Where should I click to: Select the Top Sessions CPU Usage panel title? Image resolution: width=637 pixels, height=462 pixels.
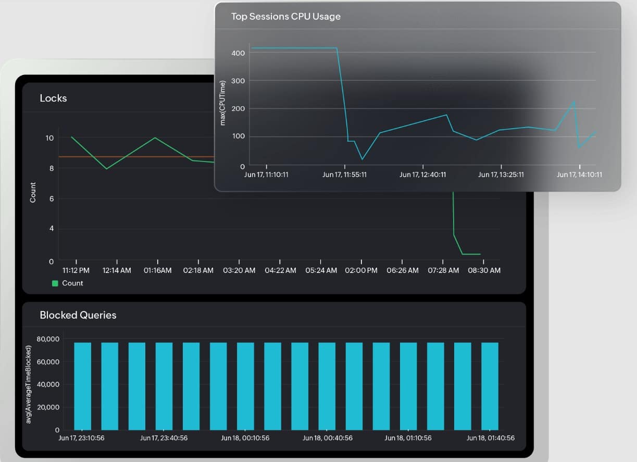click(285, 16)
